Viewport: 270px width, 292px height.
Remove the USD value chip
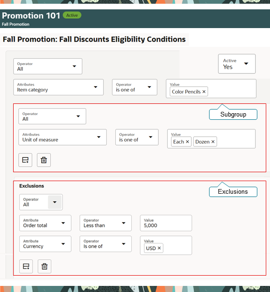(159, 248)
